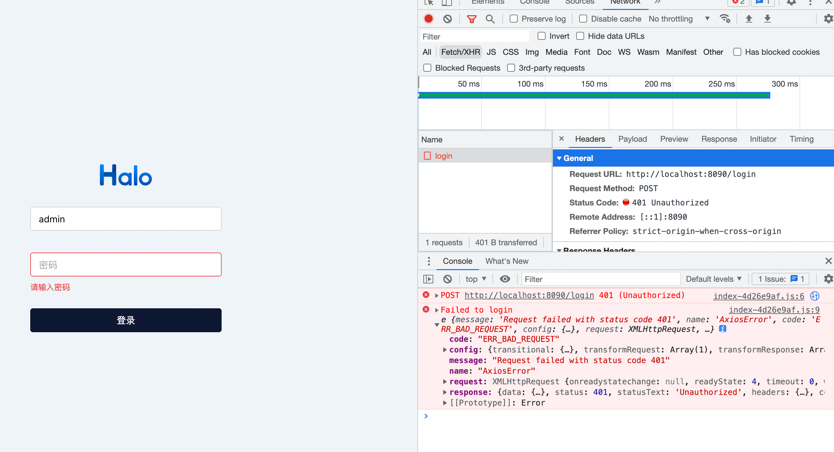Close the request details pane
834x452 pixels.
[562, 139]
